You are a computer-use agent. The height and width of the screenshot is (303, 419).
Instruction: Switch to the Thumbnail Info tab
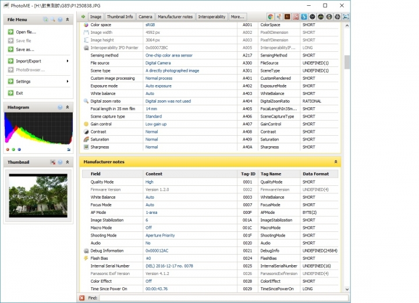coord(120,16)
